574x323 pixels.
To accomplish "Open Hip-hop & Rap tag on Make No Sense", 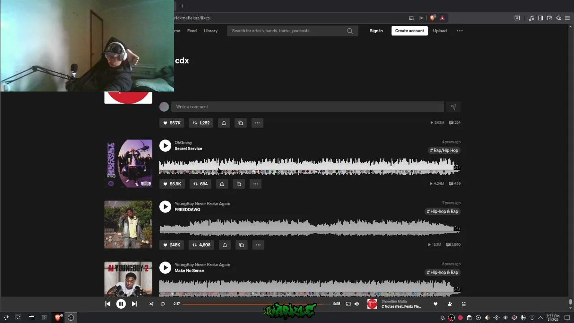I will [443, 272].
